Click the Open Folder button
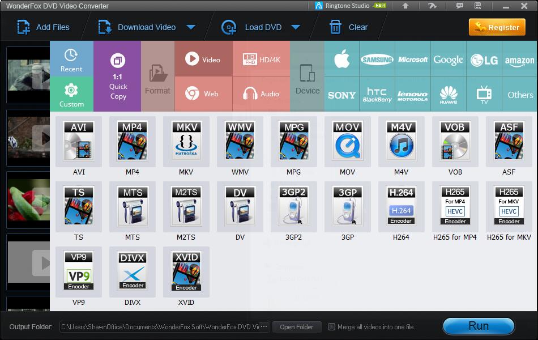Image resolution: width=538 pixels, height=340 pixels. [x=296, y=327]
